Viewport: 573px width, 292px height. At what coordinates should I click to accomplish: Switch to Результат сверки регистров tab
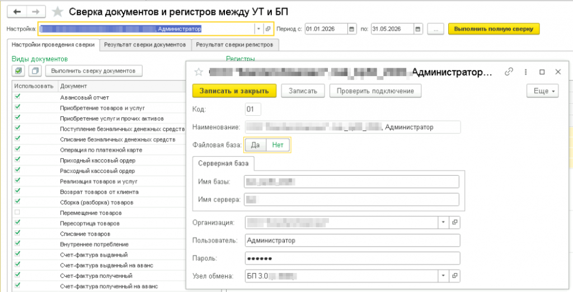[234, 45]
